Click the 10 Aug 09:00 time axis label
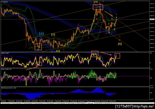This screenshot has height=109, width=155. [74, 101]
